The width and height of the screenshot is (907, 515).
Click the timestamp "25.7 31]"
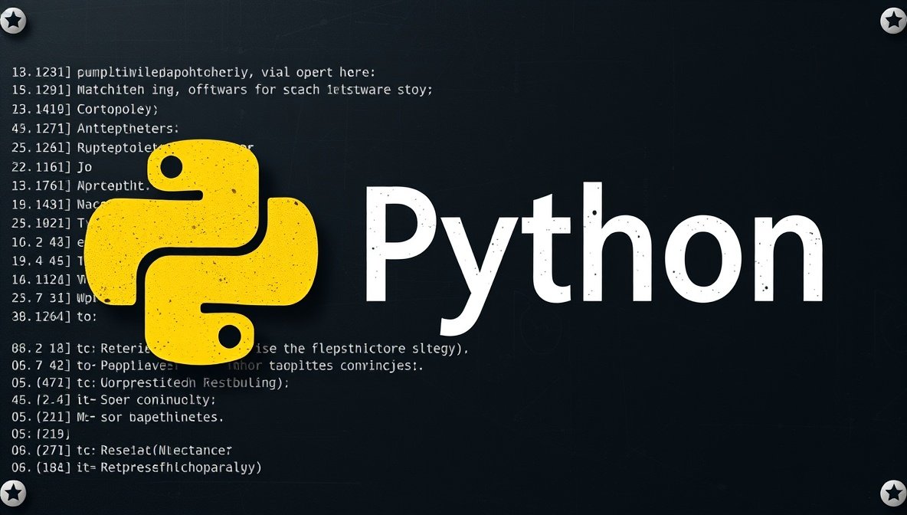tap(41, 299)
